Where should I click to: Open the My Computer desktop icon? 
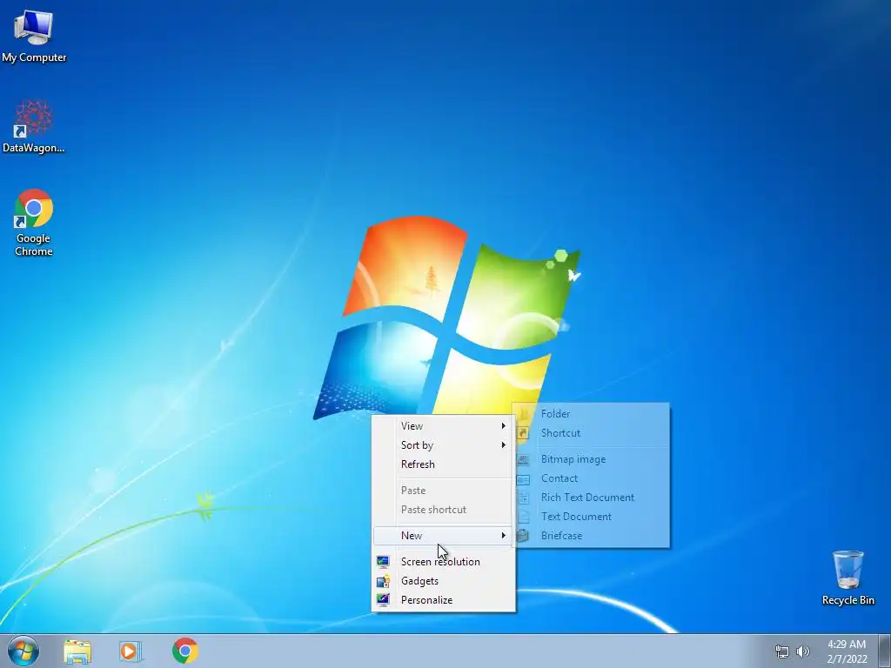pos(34,36)
